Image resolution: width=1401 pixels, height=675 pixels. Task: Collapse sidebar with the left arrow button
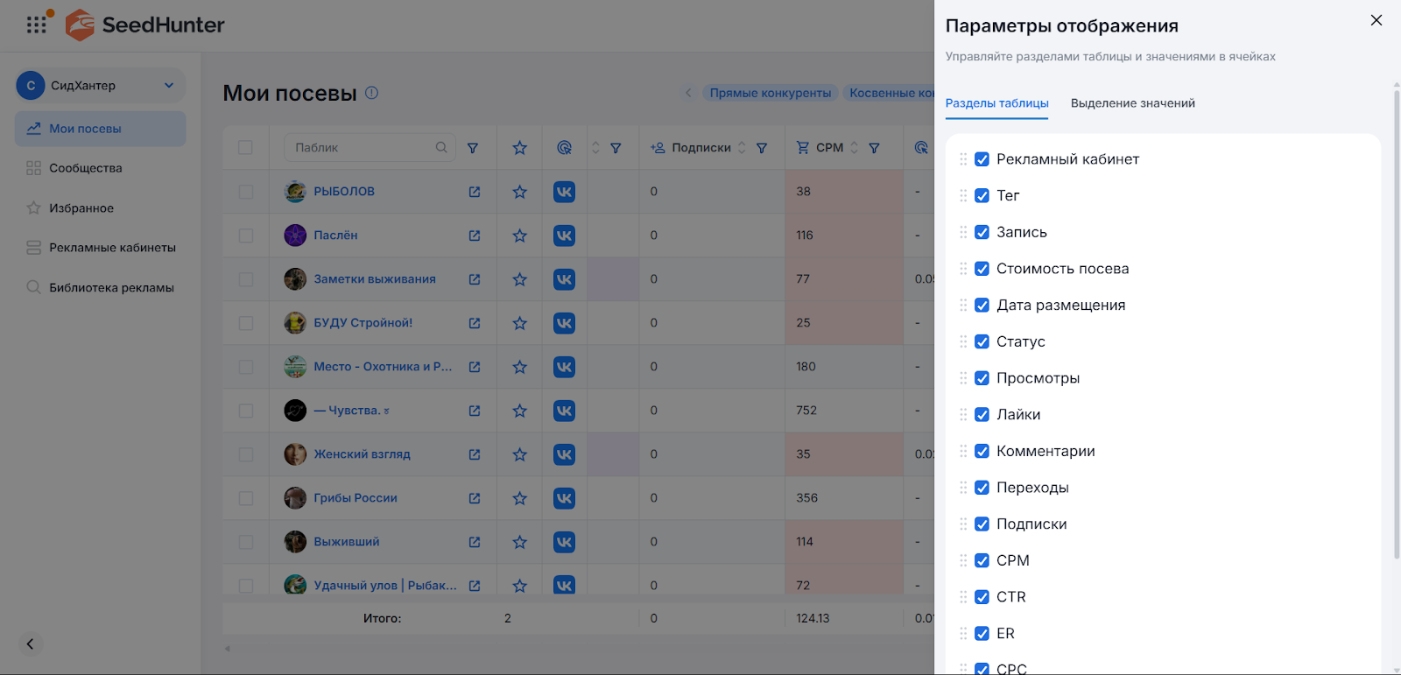click(x=30, y=644)
